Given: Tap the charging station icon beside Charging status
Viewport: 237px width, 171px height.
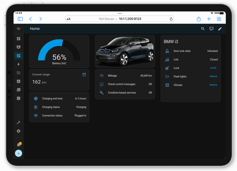Looking at the screenshot, I should click(36, 107).
